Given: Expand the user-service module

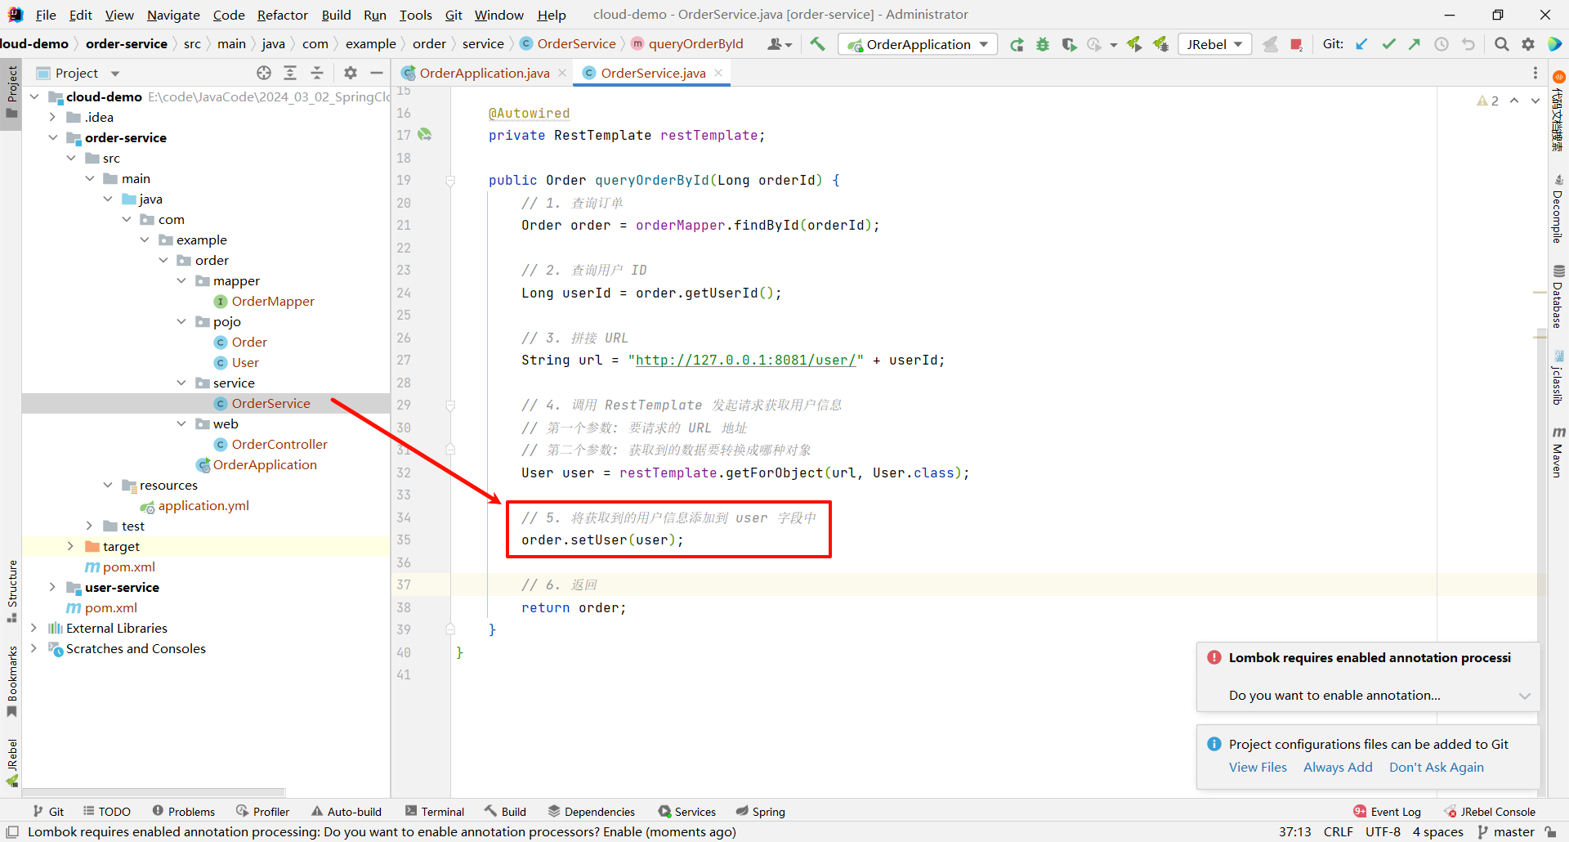Looking at the screenshot, I should pyautogui.click(x=53, y=587).
